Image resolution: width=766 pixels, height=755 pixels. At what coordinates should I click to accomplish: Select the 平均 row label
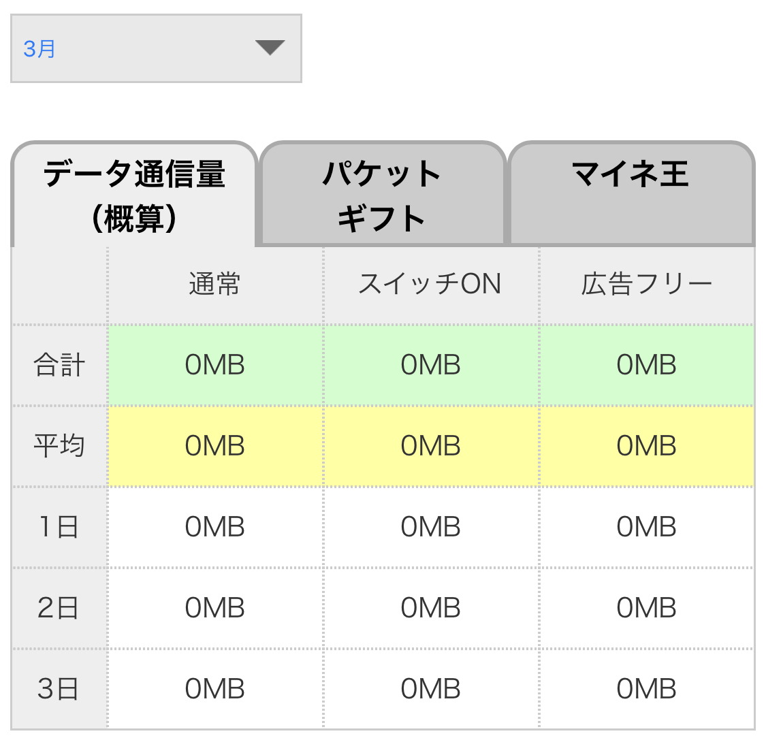[59, 447]
